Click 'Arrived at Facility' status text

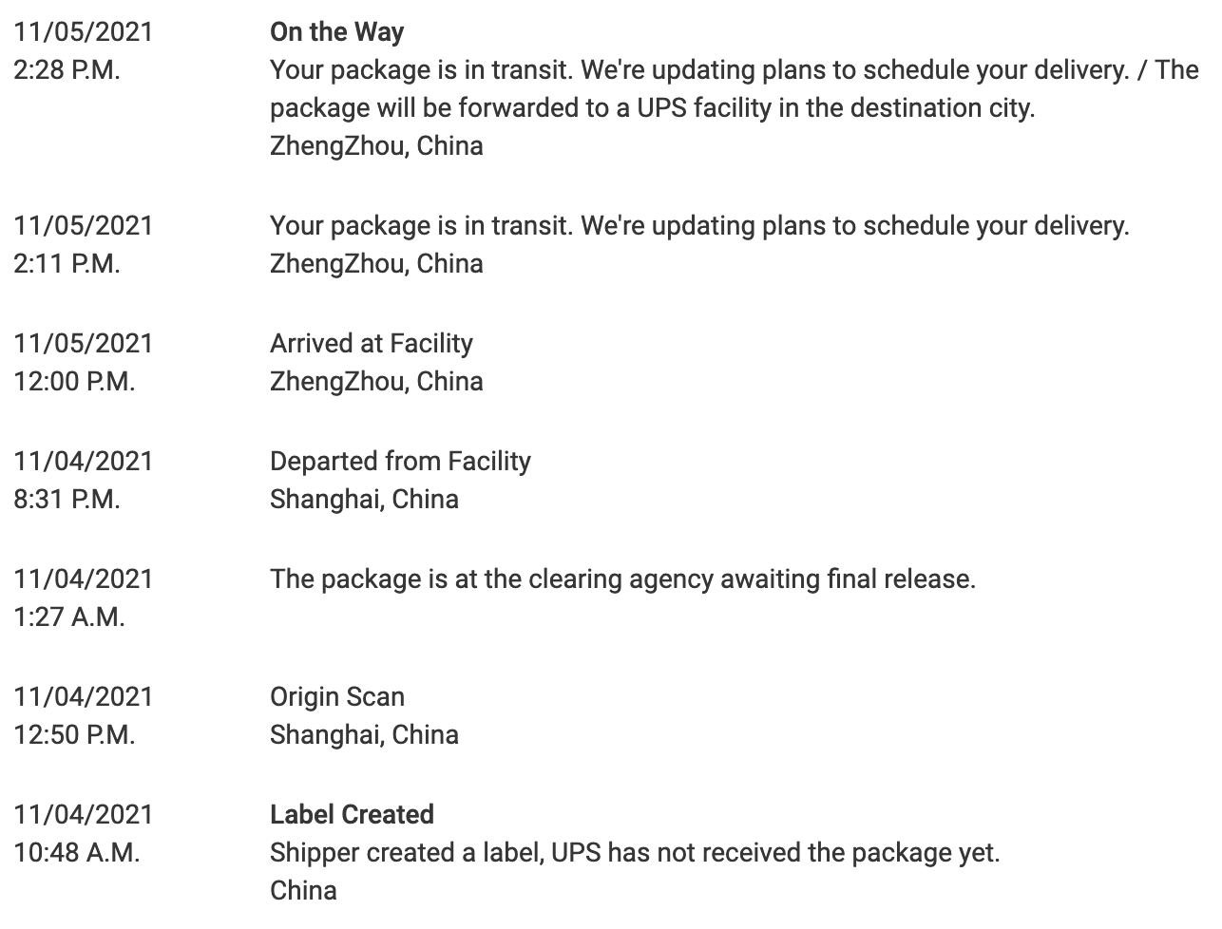tap(371, 344)
